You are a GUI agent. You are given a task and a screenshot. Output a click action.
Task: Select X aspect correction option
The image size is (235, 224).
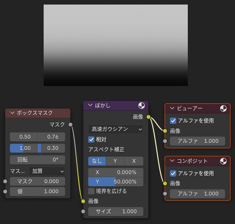(134, 161)
